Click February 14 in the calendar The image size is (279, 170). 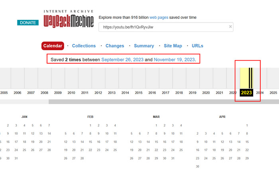point(82,142)
